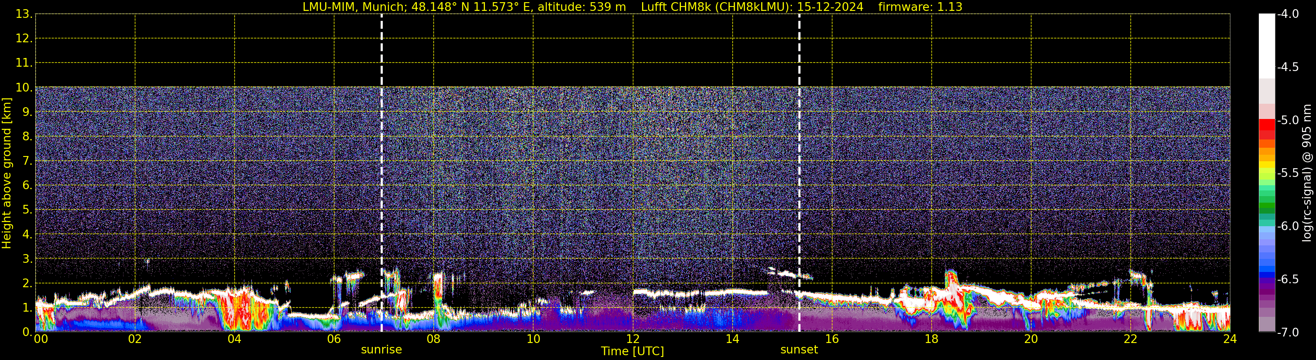Click the '00' time tick label

pyautogui.click(x=41, y=339)
